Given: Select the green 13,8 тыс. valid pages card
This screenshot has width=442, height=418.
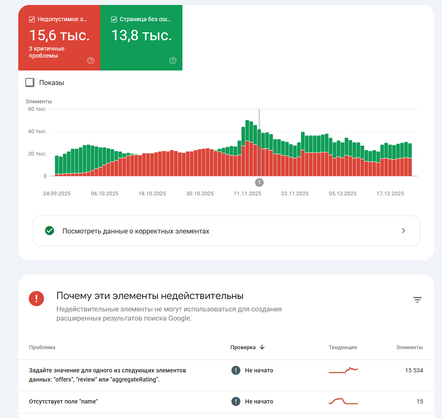Looking at the screenshot, I should 141,38.
